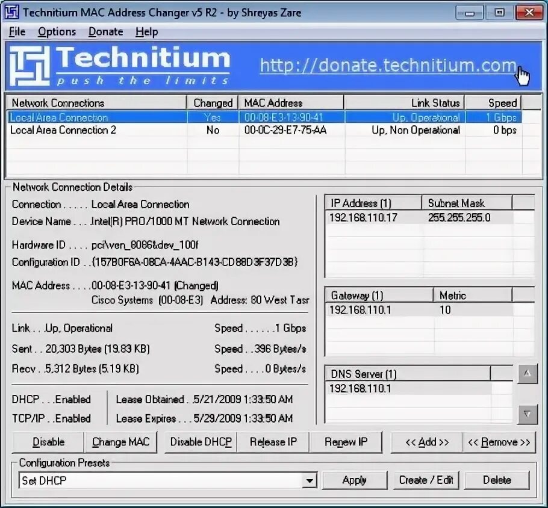
Task: Select the Local Area Connection 2 row
Action: 264,130
